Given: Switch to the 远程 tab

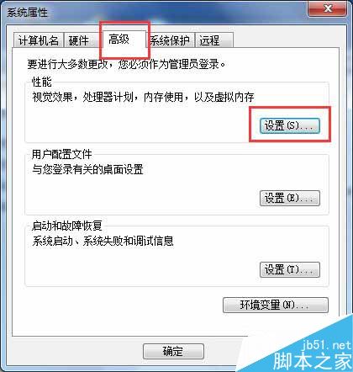Looking at the screenshot, I should pyautogui.click(x=214, y=40).
